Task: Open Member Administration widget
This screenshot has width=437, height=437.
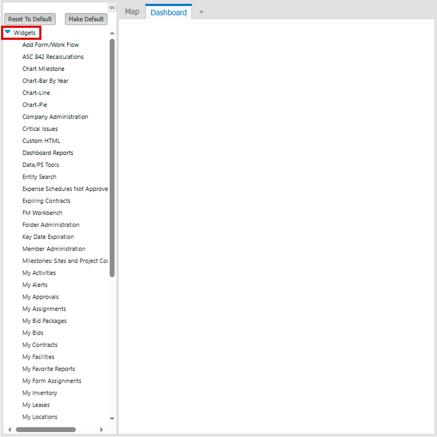Action: (54, 249)
